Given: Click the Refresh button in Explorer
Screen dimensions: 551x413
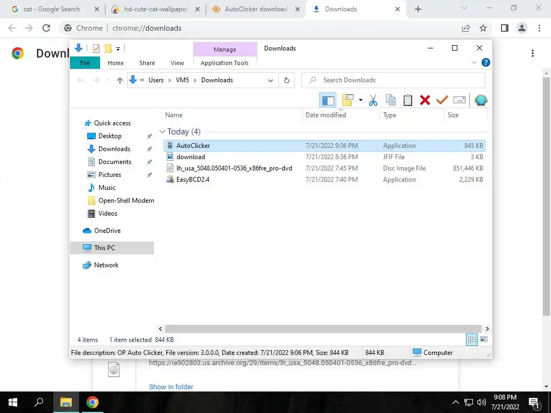Looking at the screenshot, I should click(x=287, y=81).
